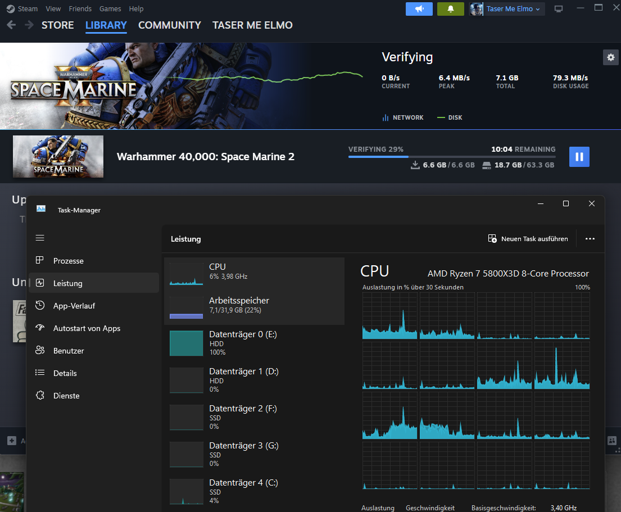Click the verifying progress bar
Image resolution: width=621 pixels, height=512 pixels.
pyautogui.click(x=452, y=157)
